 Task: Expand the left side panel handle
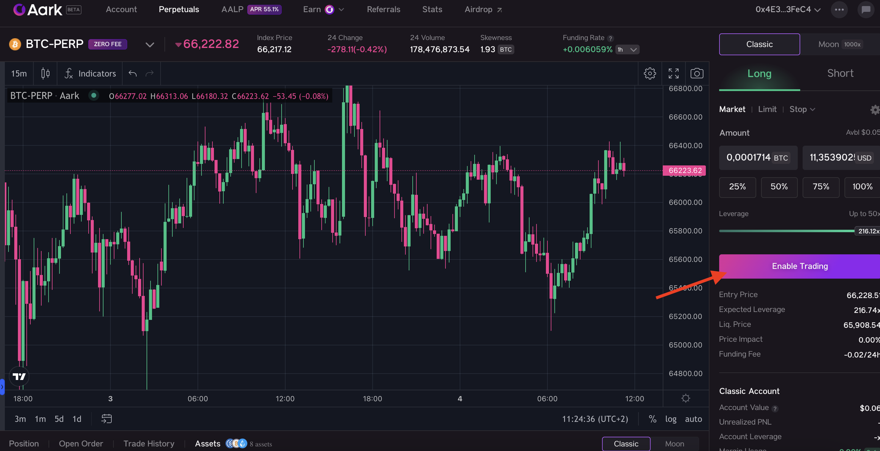click(x=2, y=387)
